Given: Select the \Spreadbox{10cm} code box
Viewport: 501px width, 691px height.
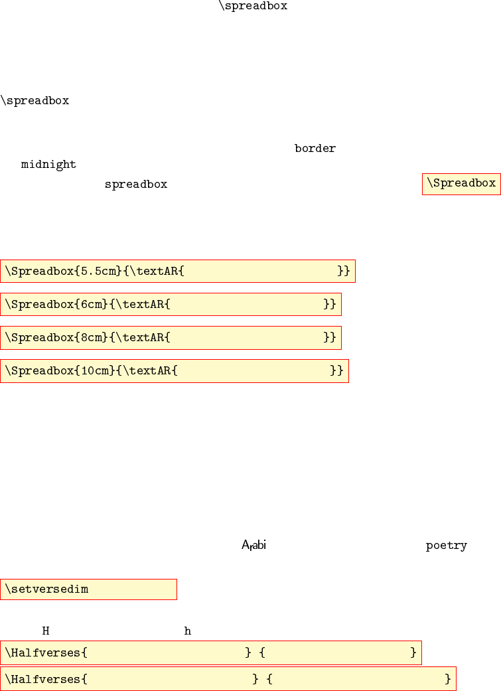Looking at the screenshot, I should [174, 370].
